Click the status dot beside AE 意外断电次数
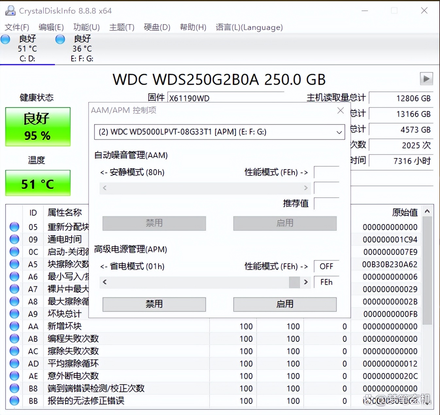This screenshot has height=415, width=440. click(x=14, y=375)
